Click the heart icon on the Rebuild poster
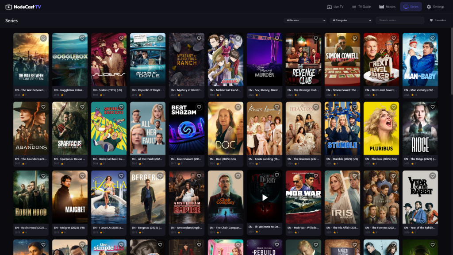Viewport: 453px width, 255px height. click(x=277, y=245)
